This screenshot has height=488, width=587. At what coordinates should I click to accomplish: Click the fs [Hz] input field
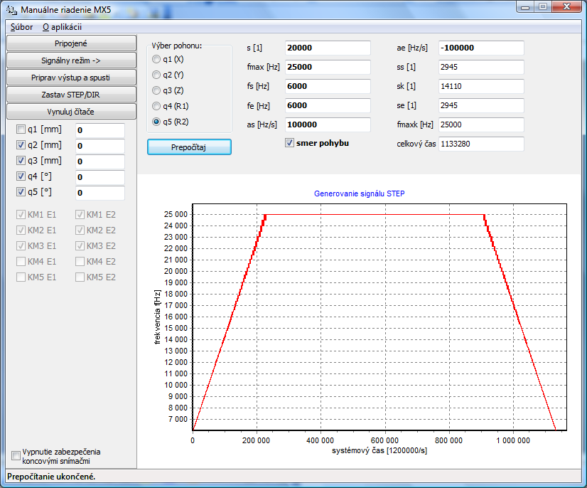pyautogui.click(x=328, y=86)
